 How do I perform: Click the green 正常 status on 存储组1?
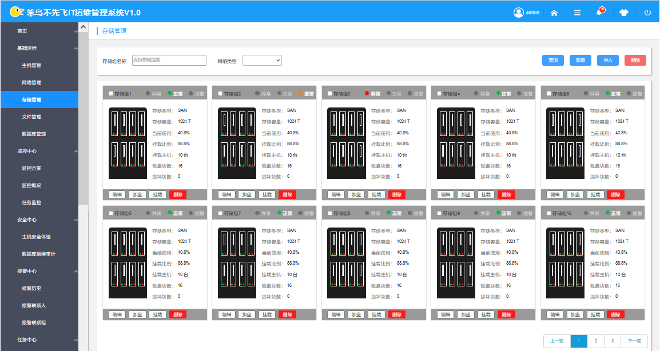175,94
